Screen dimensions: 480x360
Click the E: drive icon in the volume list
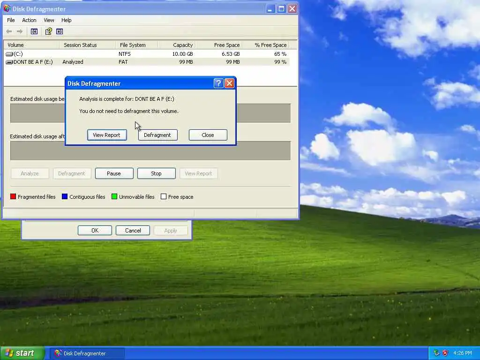9,62
